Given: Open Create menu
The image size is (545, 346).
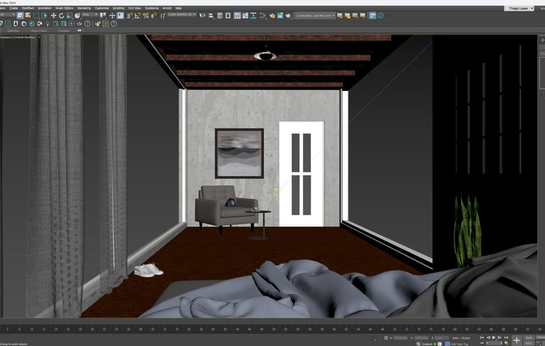Looking at the screenshot, I should (x=13, y=8).
